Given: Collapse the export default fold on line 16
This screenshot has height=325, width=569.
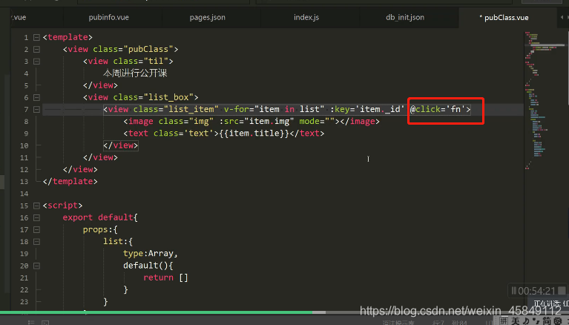Looking at the screenshot, I should pos(36,217).
